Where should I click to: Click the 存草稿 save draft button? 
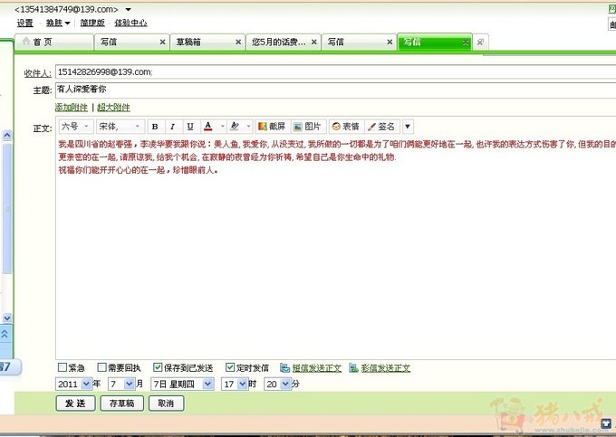[x=121, y=404]
